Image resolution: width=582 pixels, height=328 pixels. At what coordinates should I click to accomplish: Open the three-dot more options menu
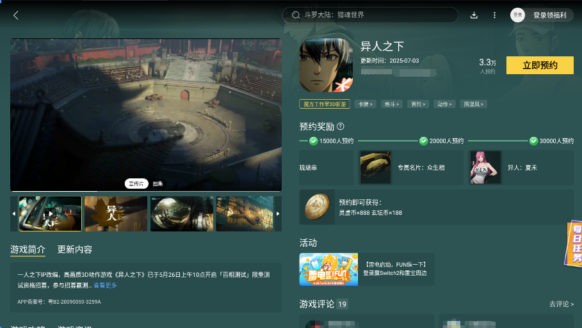click(494, 15)
